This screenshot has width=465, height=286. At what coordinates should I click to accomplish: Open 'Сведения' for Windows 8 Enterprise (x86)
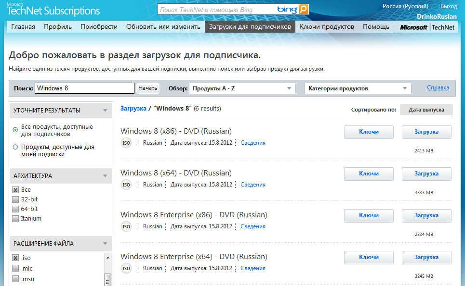(253, 226)
